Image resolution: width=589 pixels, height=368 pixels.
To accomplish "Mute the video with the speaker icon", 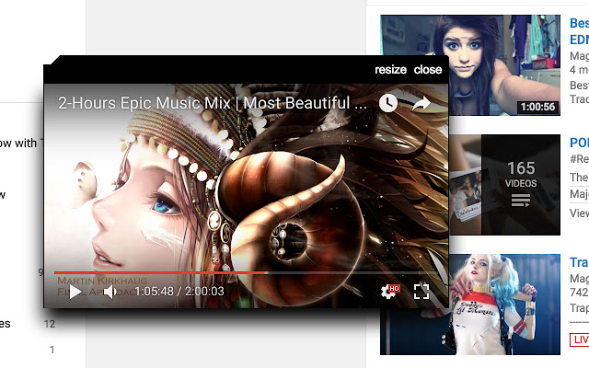I will point(110,292).
